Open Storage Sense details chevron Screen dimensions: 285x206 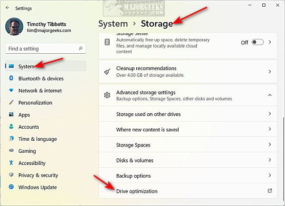point(270,42)
